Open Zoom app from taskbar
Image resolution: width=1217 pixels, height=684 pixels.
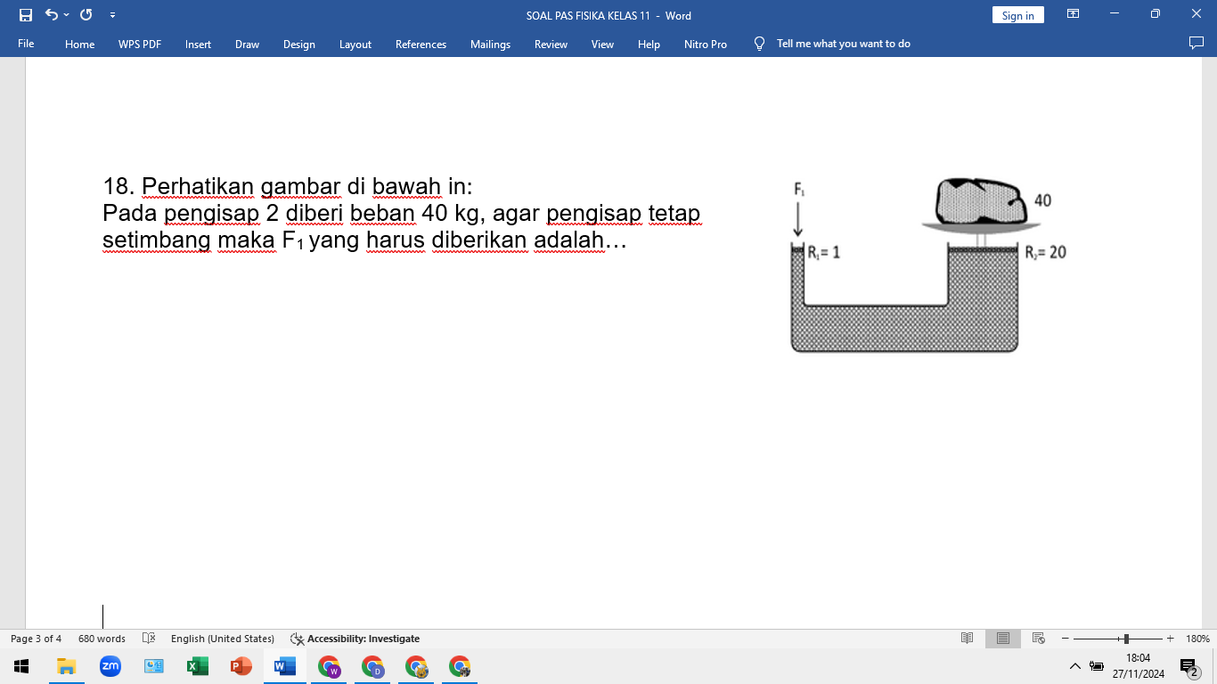tap(110, 666)
